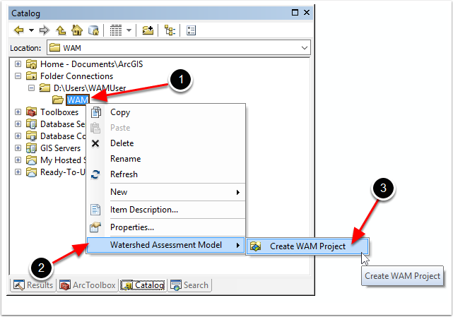Choose Refresh from context menu
This screenshot has height=317, width=453.
(166, 174)
